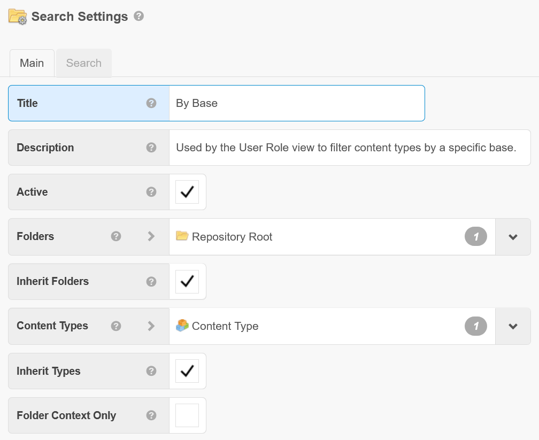Screen dimensions: 539x440
Task: Click the Description field help icon
Action: tap(151, 148)
